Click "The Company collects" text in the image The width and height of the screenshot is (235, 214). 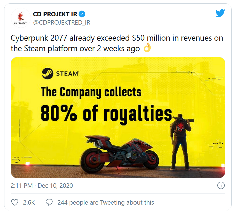point(91,92)
